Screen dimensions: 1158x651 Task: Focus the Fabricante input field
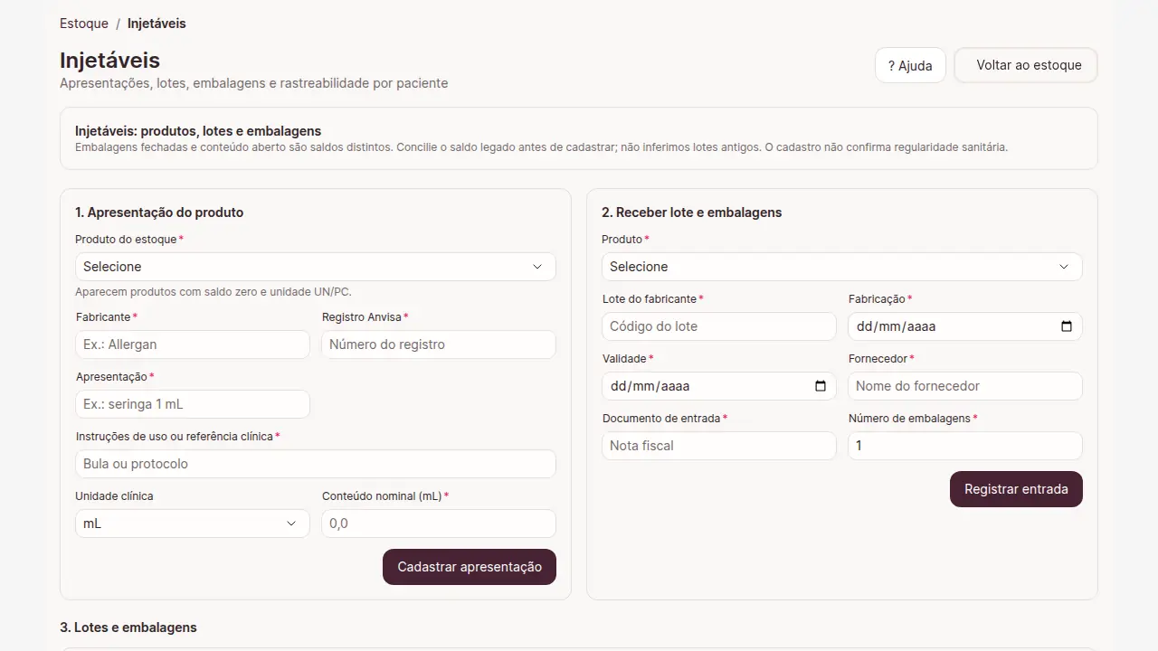[x=193, y=344]
